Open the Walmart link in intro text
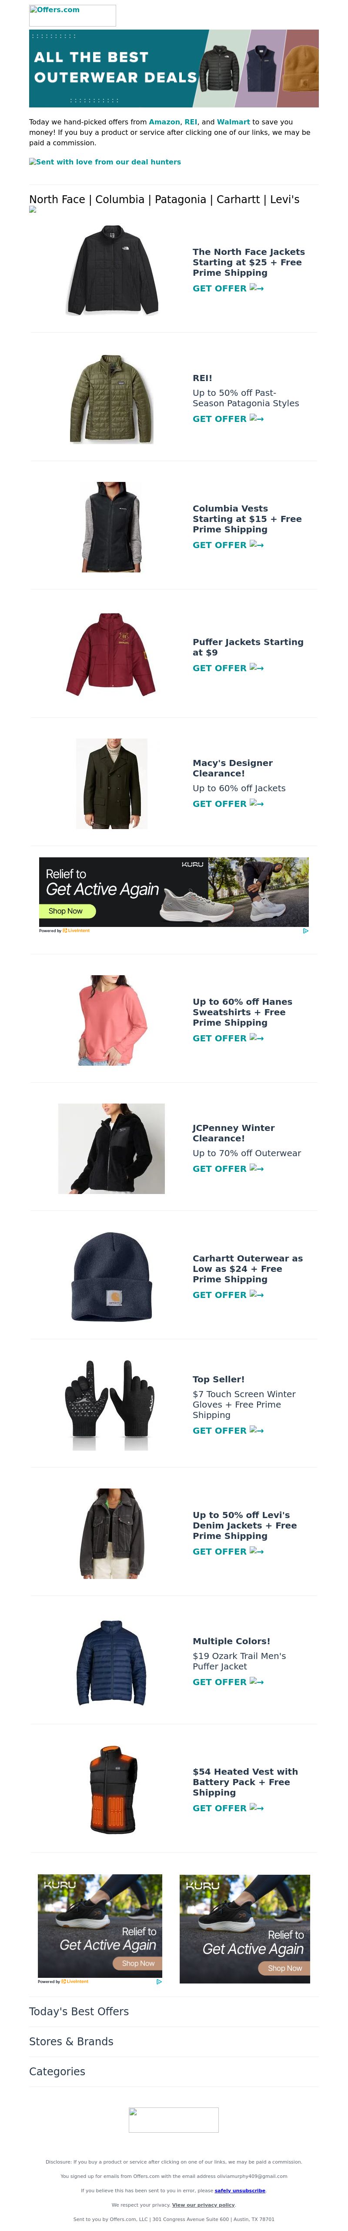The height and width of the screenshot is (2231, 348). tap(233, 122)
